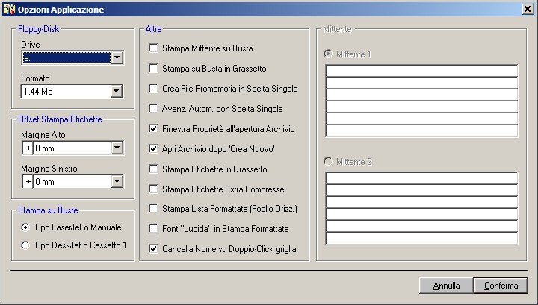Toggle the plus sign of Margine Alto
538x305 pixels.
coord(28,148)
